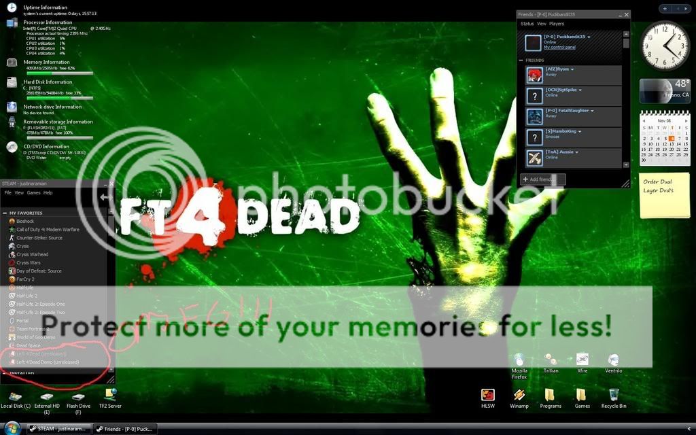The image size is (696, 435).
Task: Open the dropdown arrow beside [TnA] Aussie
Action: [576, 152]
